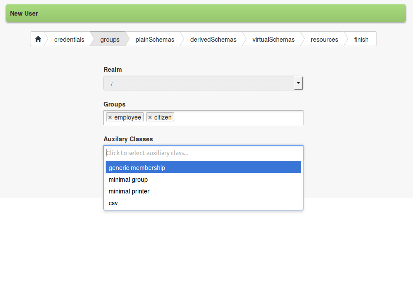The image size is (413, 303).
Task: Pick minimal printer auxiliary class
Action: 203,191
